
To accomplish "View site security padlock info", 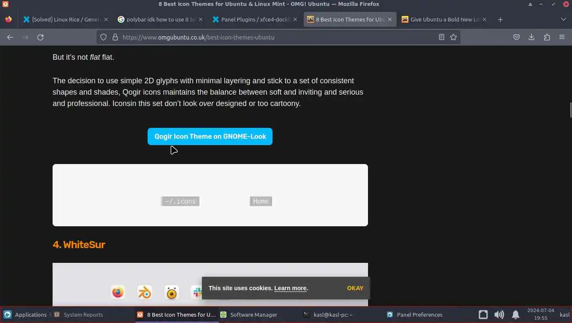I will pos(115,37).
